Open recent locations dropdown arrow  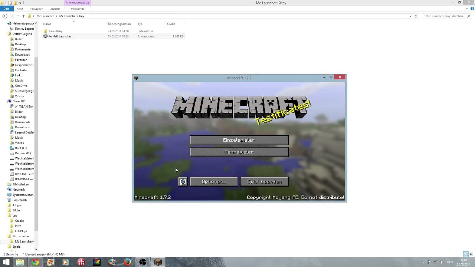tap(18, 16)
